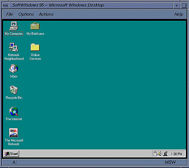Viewport: 189px width, 168px height.
Task: Select the My Briefcase icon
Action: [35, 26]
